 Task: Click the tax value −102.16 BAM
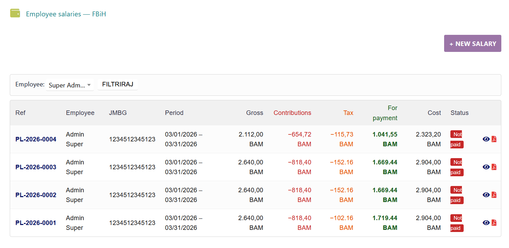click(342, 223)
